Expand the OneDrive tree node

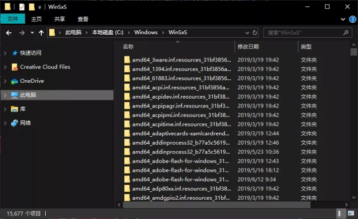pos(5,81)
